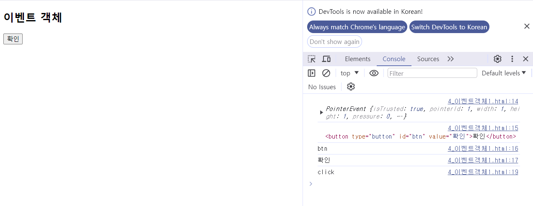Open the Sources tab
Viewport: 533px width, 206px height.
[428, 59]
